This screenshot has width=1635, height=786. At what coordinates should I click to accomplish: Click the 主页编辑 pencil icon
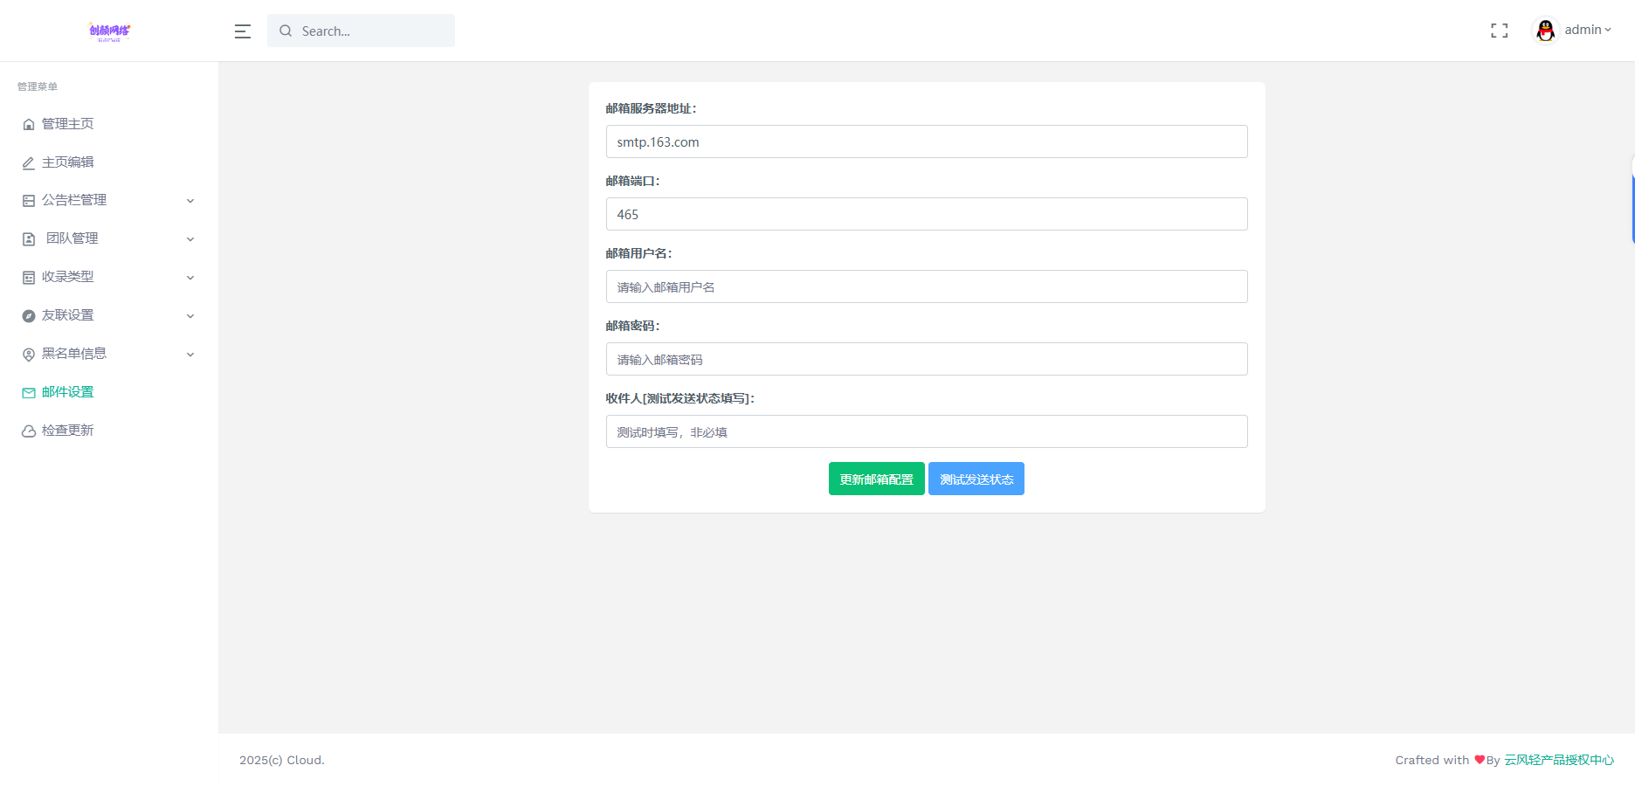[27, 162]
